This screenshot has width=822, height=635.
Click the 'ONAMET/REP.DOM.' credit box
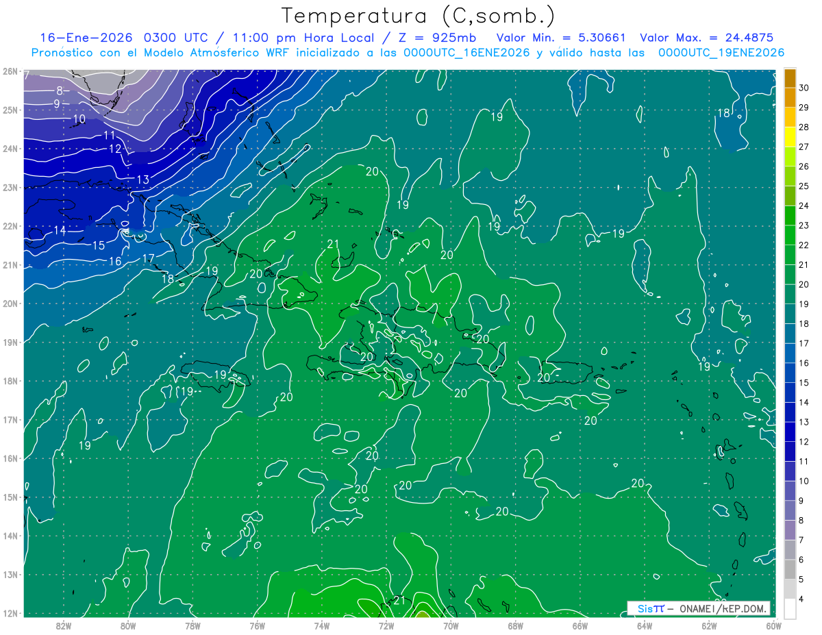click(699, 608)
